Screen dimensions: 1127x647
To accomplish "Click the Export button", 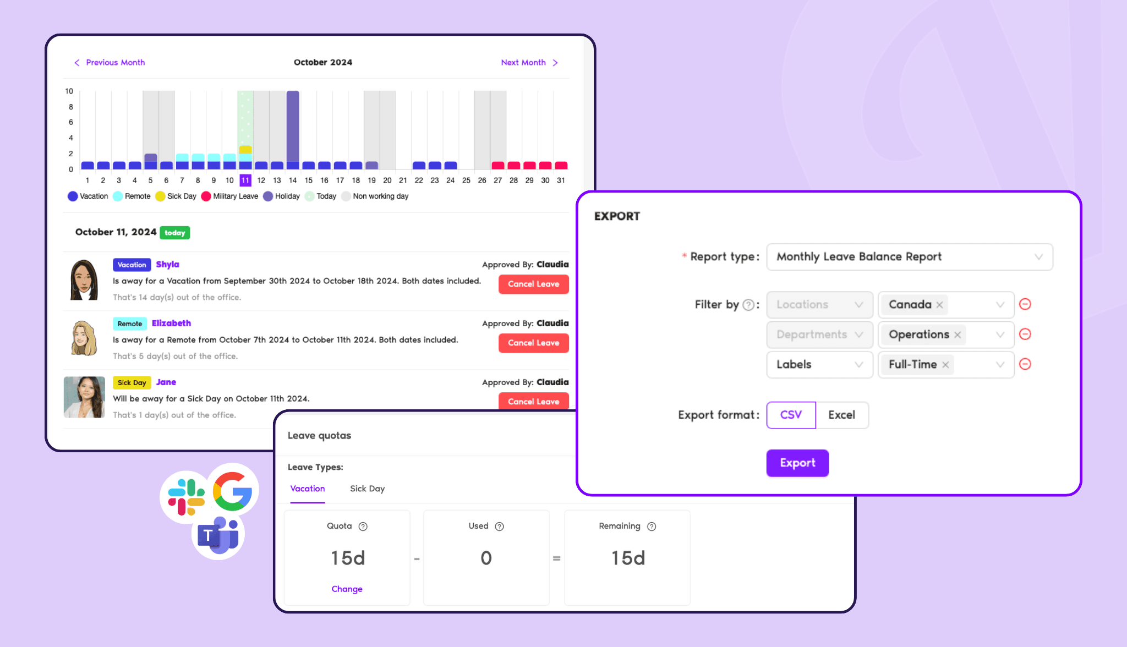I will pyautogui.click(x=797, y=461).
